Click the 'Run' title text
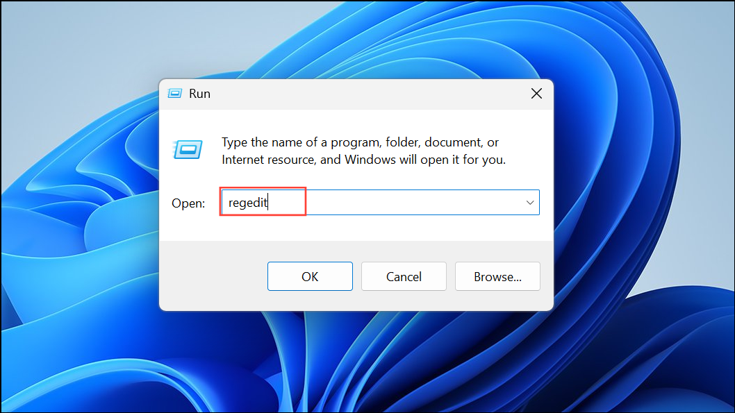Screen dimensions: 735x413 click(199, 94)
